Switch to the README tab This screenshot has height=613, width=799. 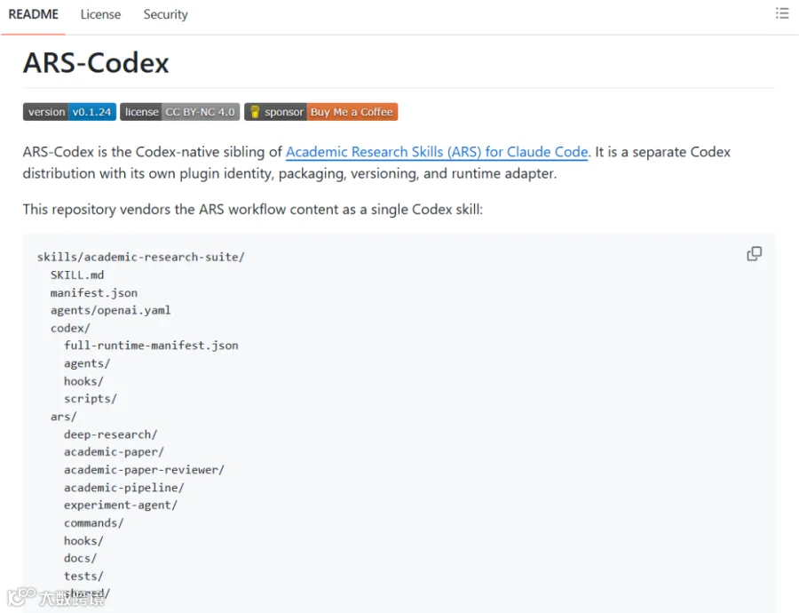coord(33,14)
